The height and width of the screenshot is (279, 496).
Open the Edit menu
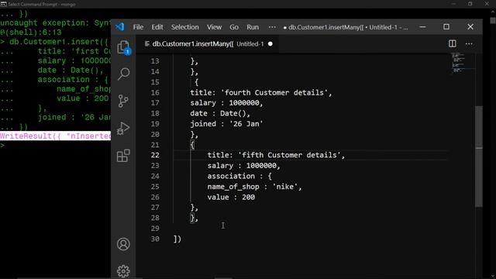click(157, 27)
